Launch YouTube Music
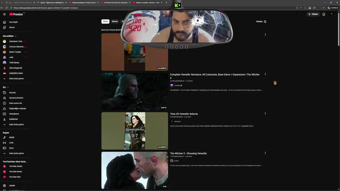This screenshot has height=191, width=340. [x=15, y=172]
